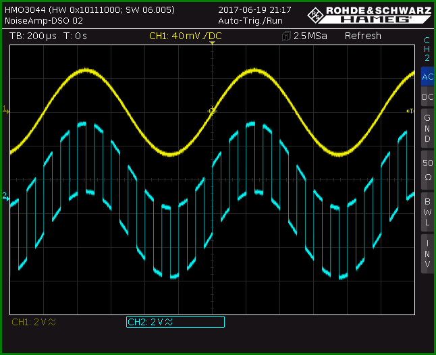Click the trigger time position triangle
This screenshot has width=436, height=355.
pos(212,43)
